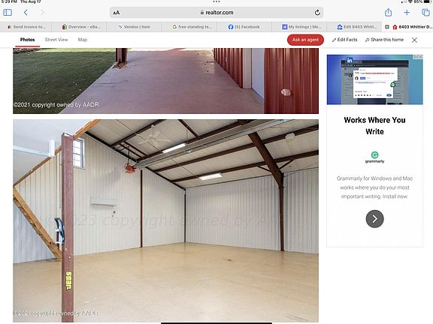Close the photo gallery with the X
The width and height of the screenshot is (433, 324).
[414, 40]
